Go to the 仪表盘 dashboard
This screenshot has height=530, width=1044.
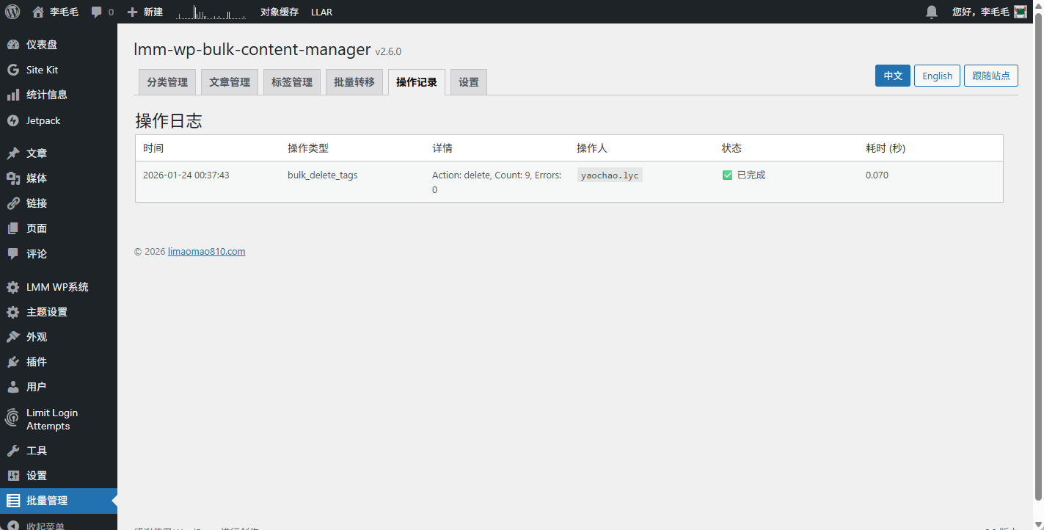point(41,45)
